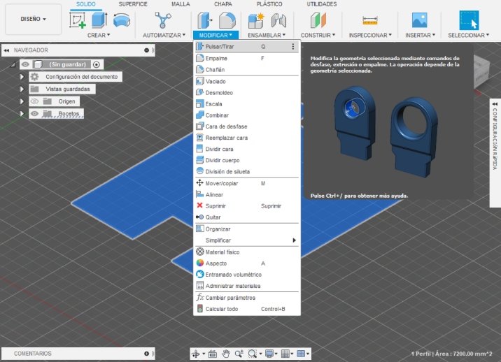501x362 pixels.
Task: Choose Dividir cuerpo menu entry
Action: (x=247, y=160)
